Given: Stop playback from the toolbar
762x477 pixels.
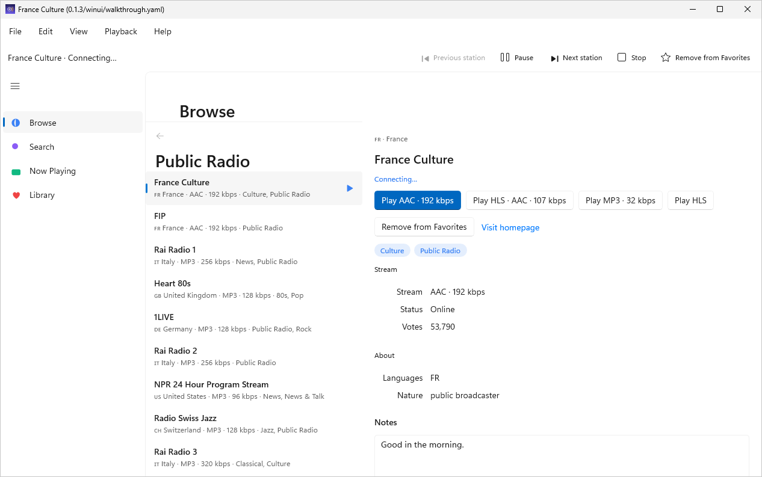Looking at the screenshot, I should click(632, 58).
